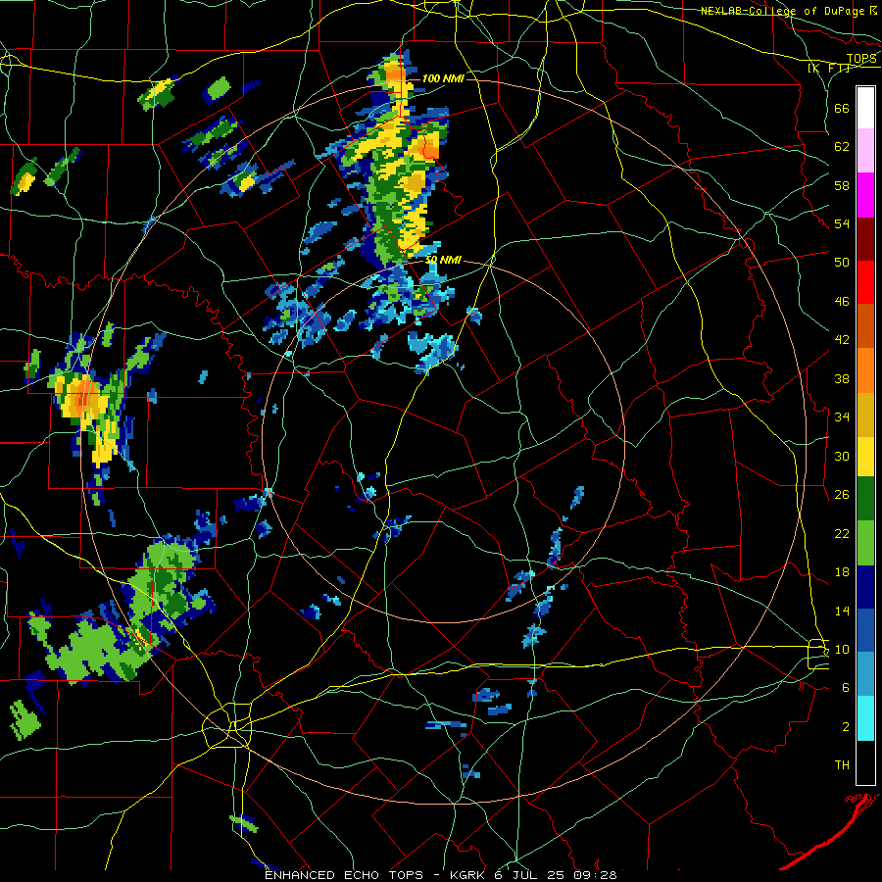Click the legend value 26
Image resolution: width=882 pixels, height=882 pixels.
click(842, 495)
